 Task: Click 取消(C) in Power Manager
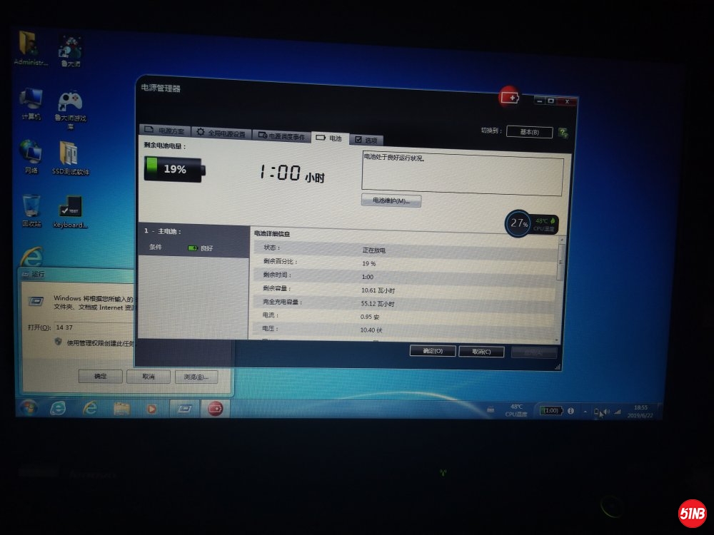tap(481, 352)
